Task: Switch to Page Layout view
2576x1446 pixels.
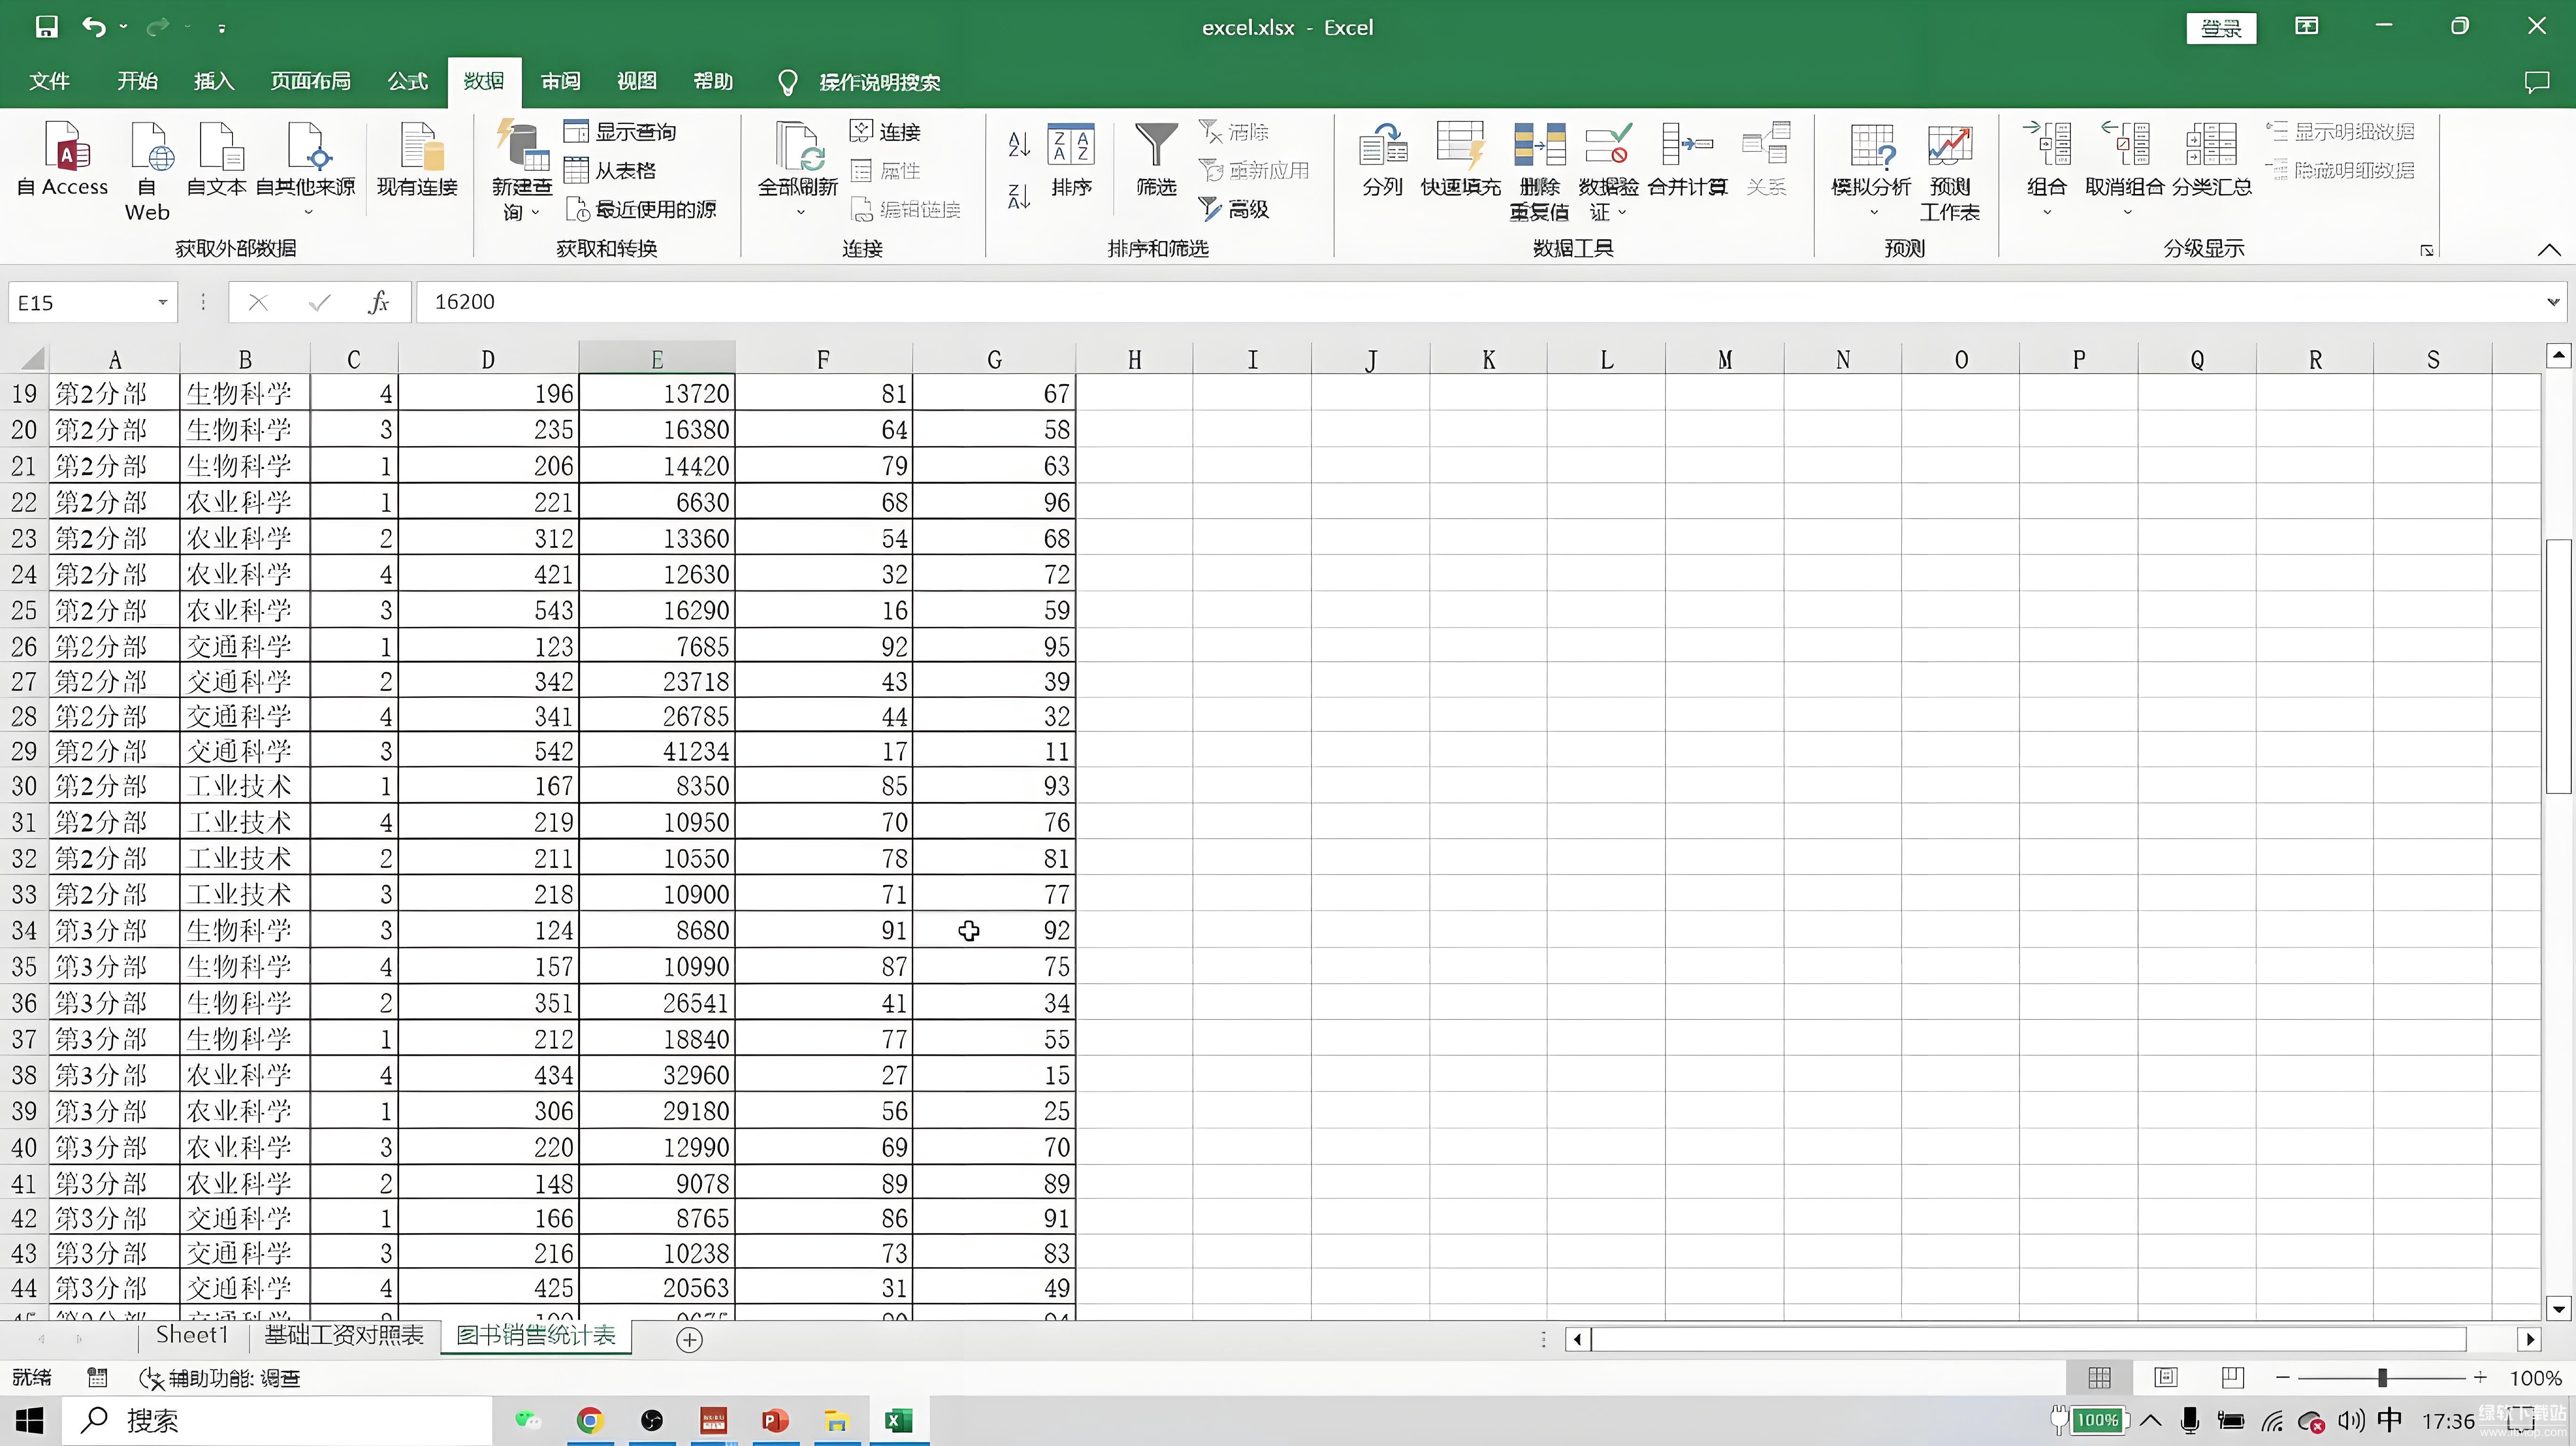Action: pos(2166,1378)
